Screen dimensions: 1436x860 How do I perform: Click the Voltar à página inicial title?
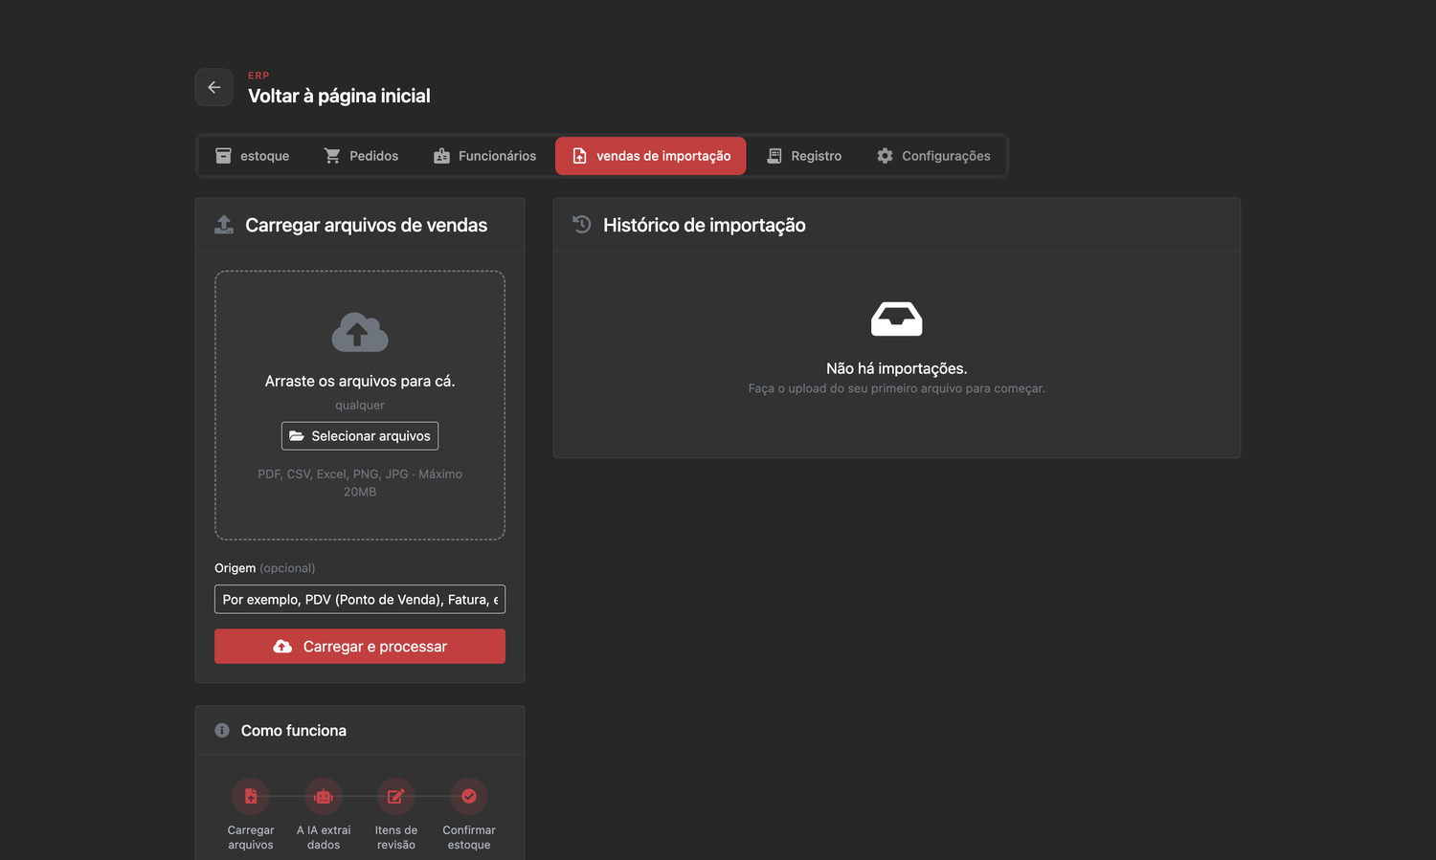tap(339, 96)
